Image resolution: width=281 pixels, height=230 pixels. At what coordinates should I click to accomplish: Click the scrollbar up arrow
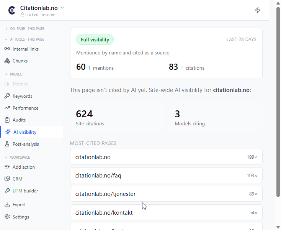(x=278, y=3)
